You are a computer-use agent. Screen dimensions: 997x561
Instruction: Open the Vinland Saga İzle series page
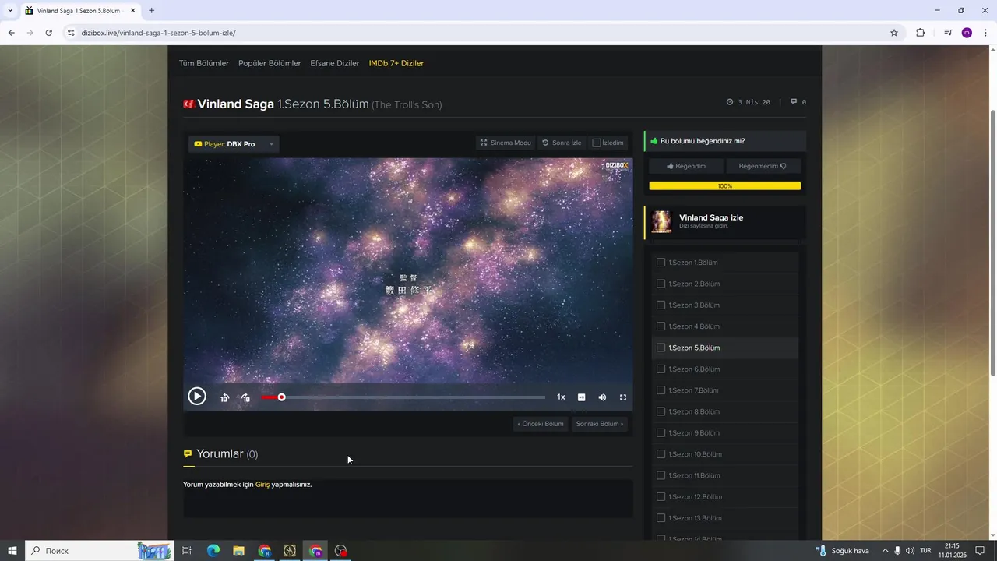pyautogui.click(x=711, y=217)
